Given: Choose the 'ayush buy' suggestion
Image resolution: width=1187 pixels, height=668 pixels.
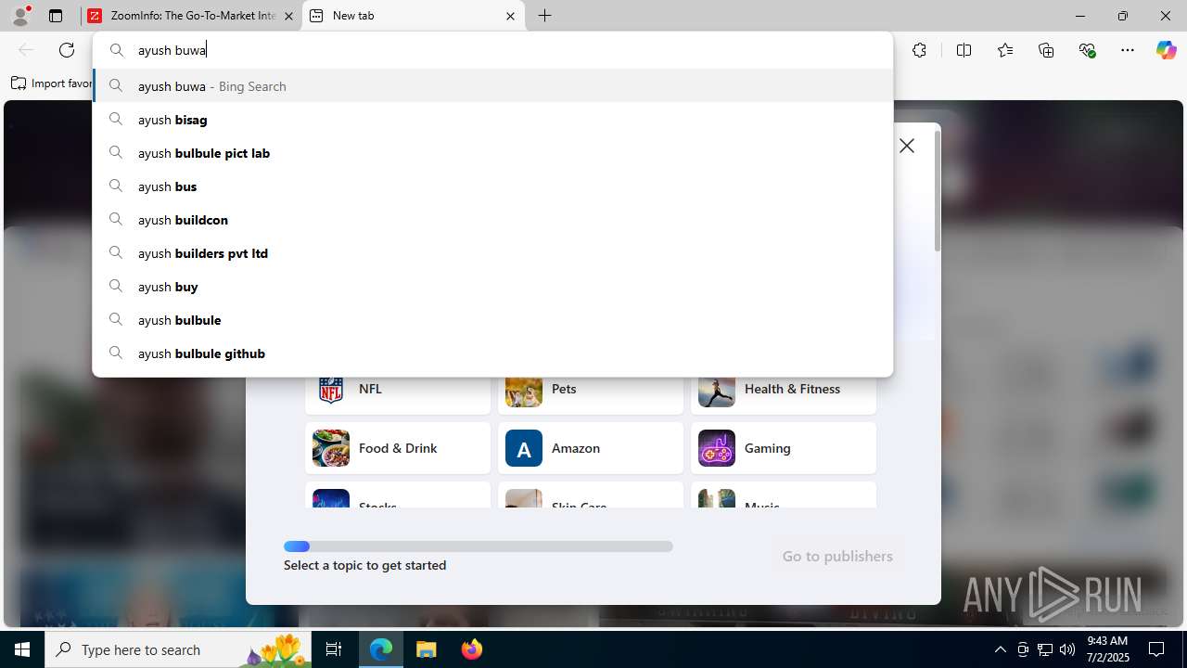Looking at the screenshot, I should tap(492, 287).
